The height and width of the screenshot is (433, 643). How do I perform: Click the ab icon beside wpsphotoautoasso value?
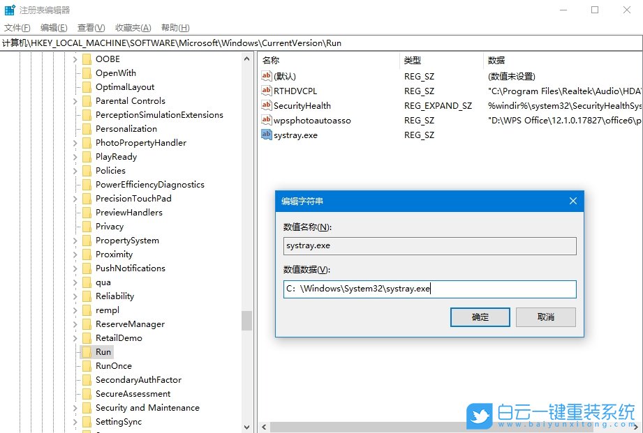point(265,120)
